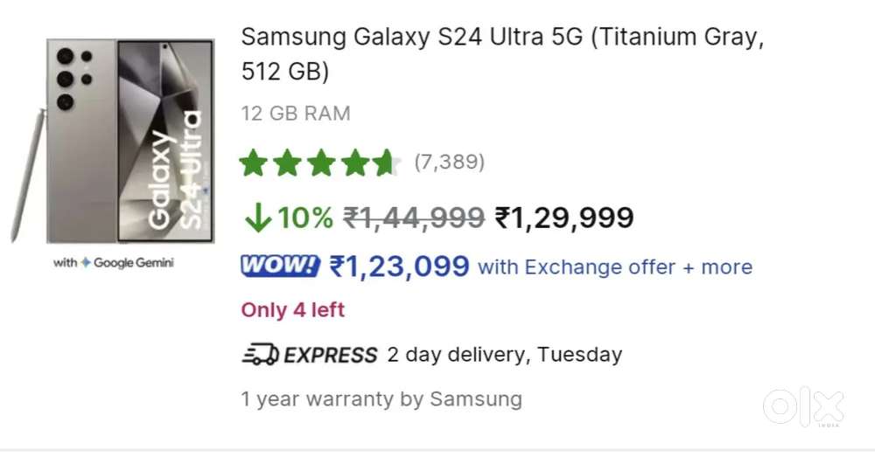Click the 2 day delivery, Tuesday text
875x457 pixels.
(x=504, y=355)
